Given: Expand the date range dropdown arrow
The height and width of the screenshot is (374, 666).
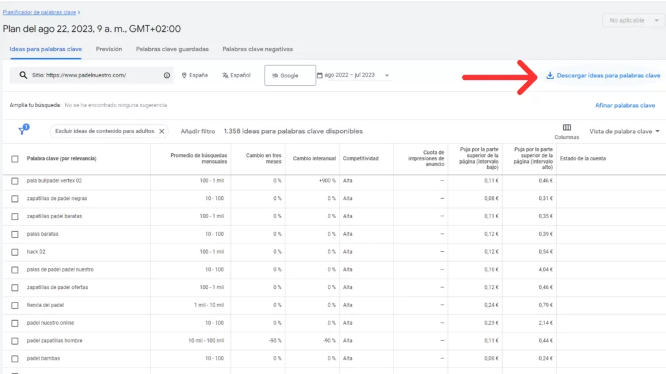Looking at the screenshot, I should (x=387, y=75).
